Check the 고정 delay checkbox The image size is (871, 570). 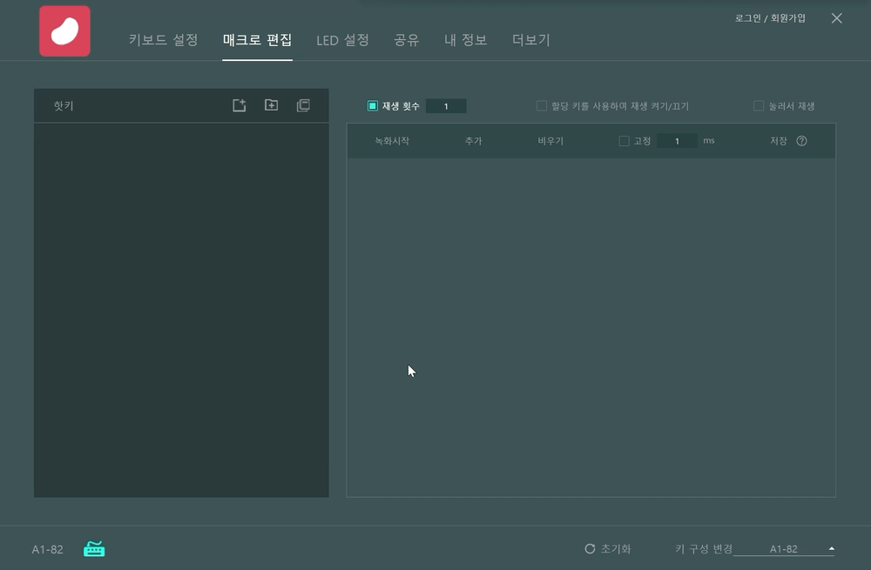point(624,141)
